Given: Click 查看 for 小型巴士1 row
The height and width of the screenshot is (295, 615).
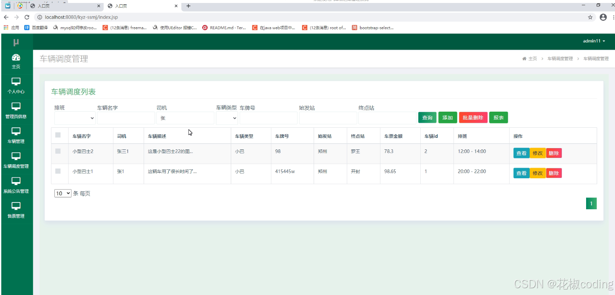Looking at the screenshot, I should (521, 173).
